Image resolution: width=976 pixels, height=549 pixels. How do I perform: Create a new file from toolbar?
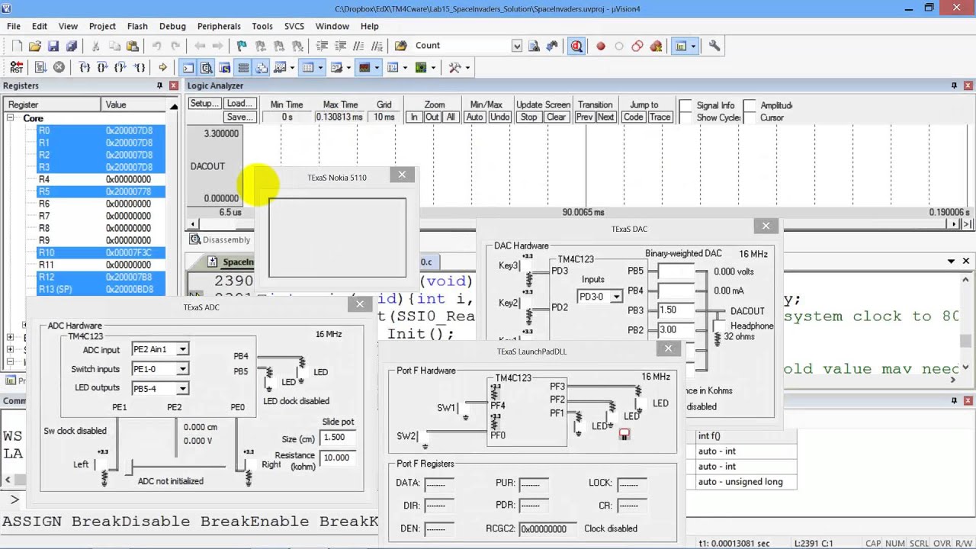17,46
